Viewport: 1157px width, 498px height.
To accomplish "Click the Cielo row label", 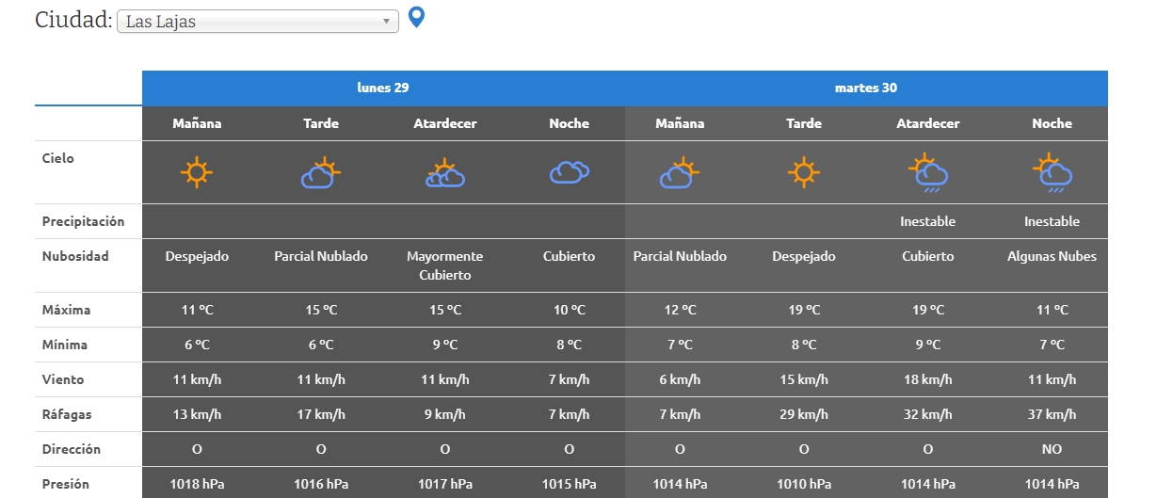I will 57,158.
